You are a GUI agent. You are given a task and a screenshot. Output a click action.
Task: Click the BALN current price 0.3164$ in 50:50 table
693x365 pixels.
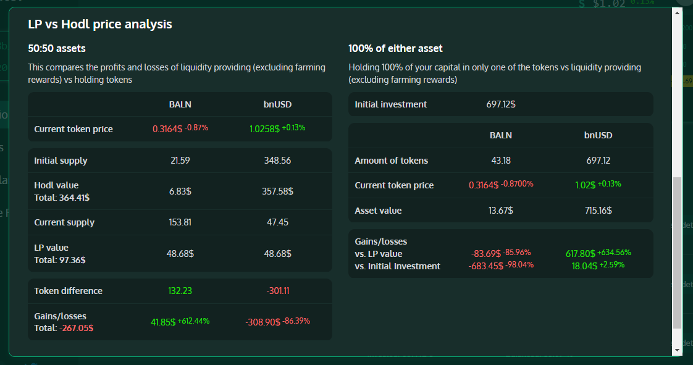(167, 129)
